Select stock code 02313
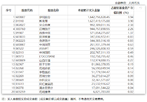The width and height of the screenshot is (147, 102). tap(20, 52)
